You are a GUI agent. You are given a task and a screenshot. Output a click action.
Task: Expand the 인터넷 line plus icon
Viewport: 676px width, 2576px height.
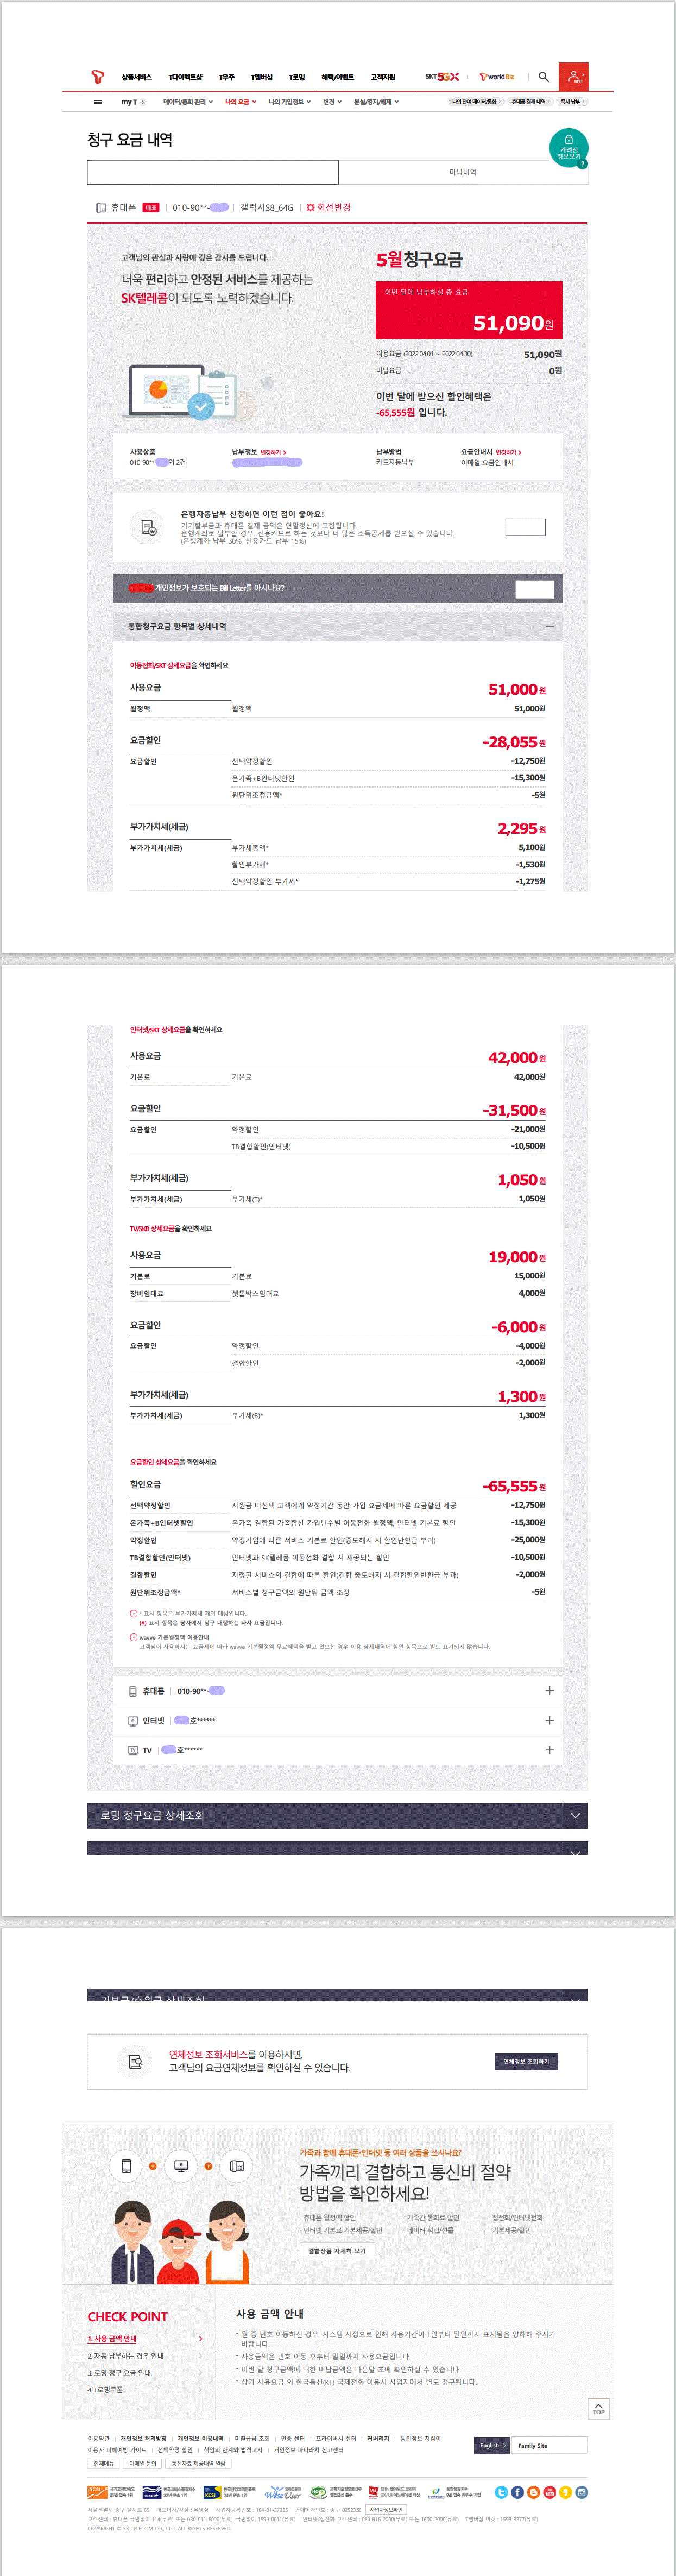[x=549, y=1720]
